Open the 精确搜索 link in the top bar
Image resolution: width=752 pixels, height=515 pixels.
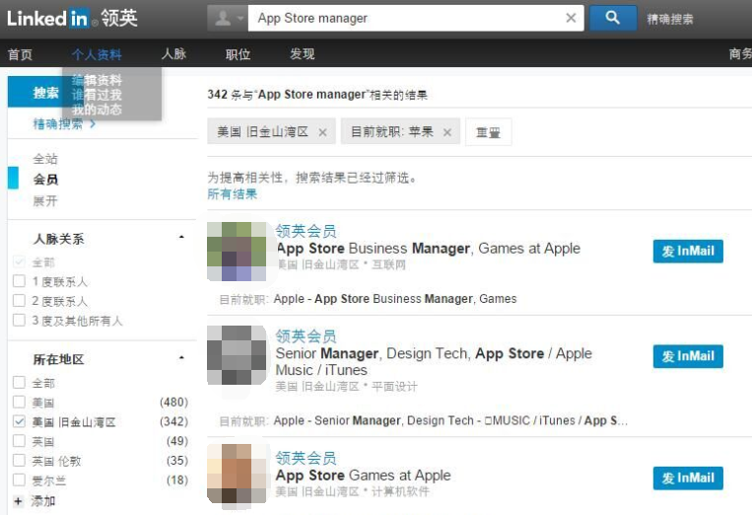pyautogui.click(x=670, y=19)
